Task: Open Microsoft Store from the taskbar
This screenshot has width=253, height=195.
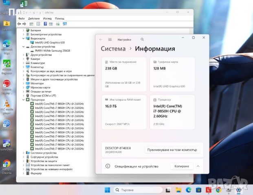Action: tap(198, 190)
